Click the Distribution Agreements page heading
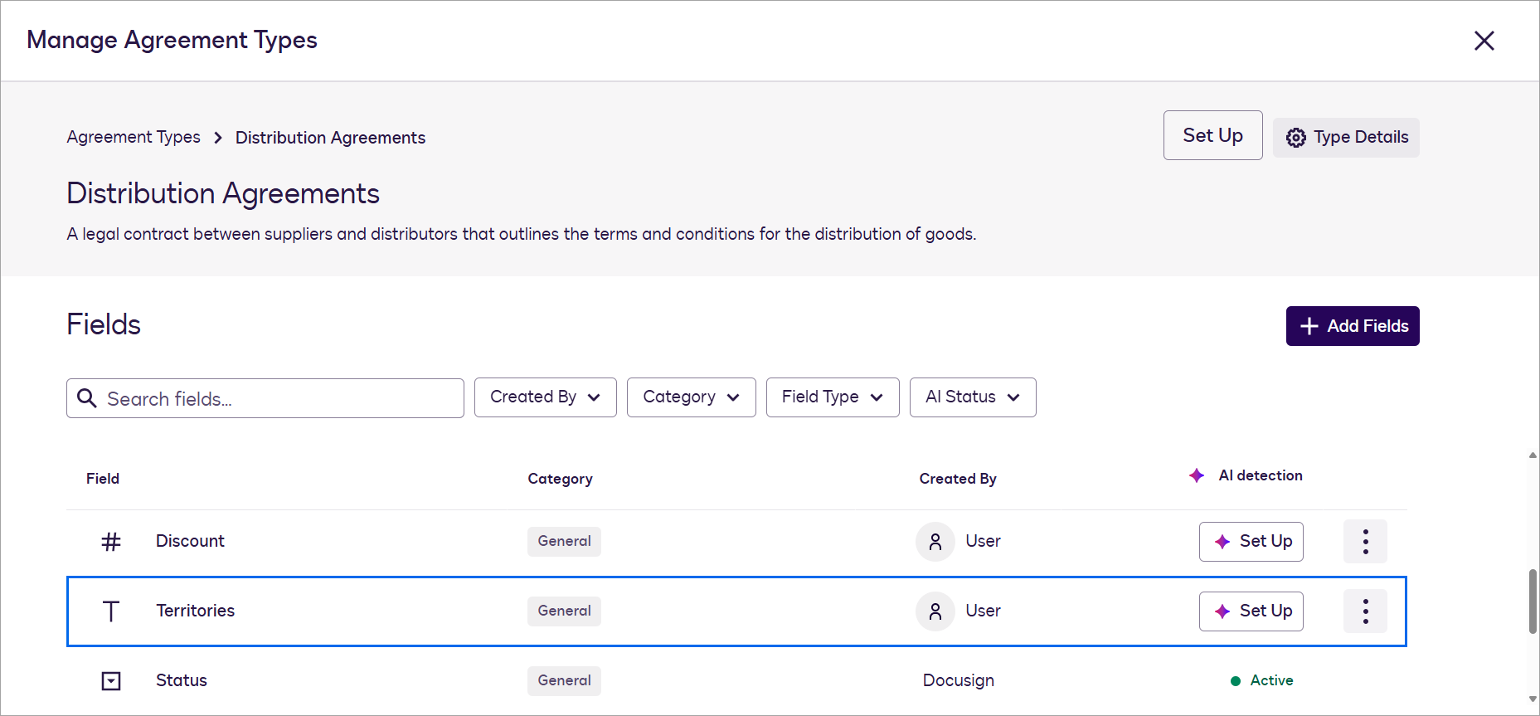Viewport: 1540px width, 716px height. (x=223, y=193)
